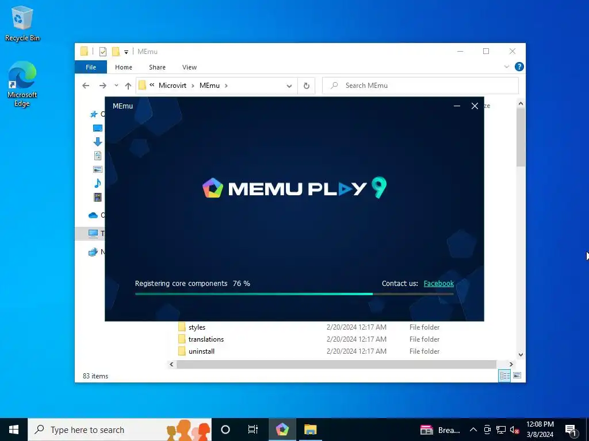Click the horizontal scrollbar in file list
589x441 pixels.
(x=336, y=364)
